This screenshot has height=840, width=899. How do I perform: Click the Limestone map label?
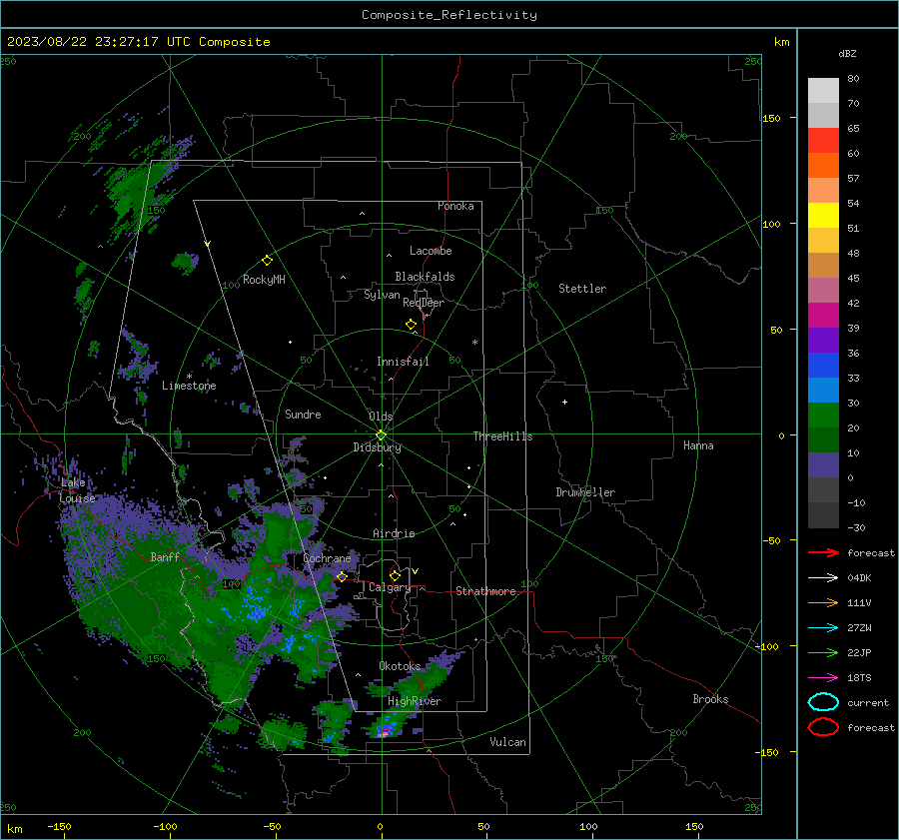[189, 386]
